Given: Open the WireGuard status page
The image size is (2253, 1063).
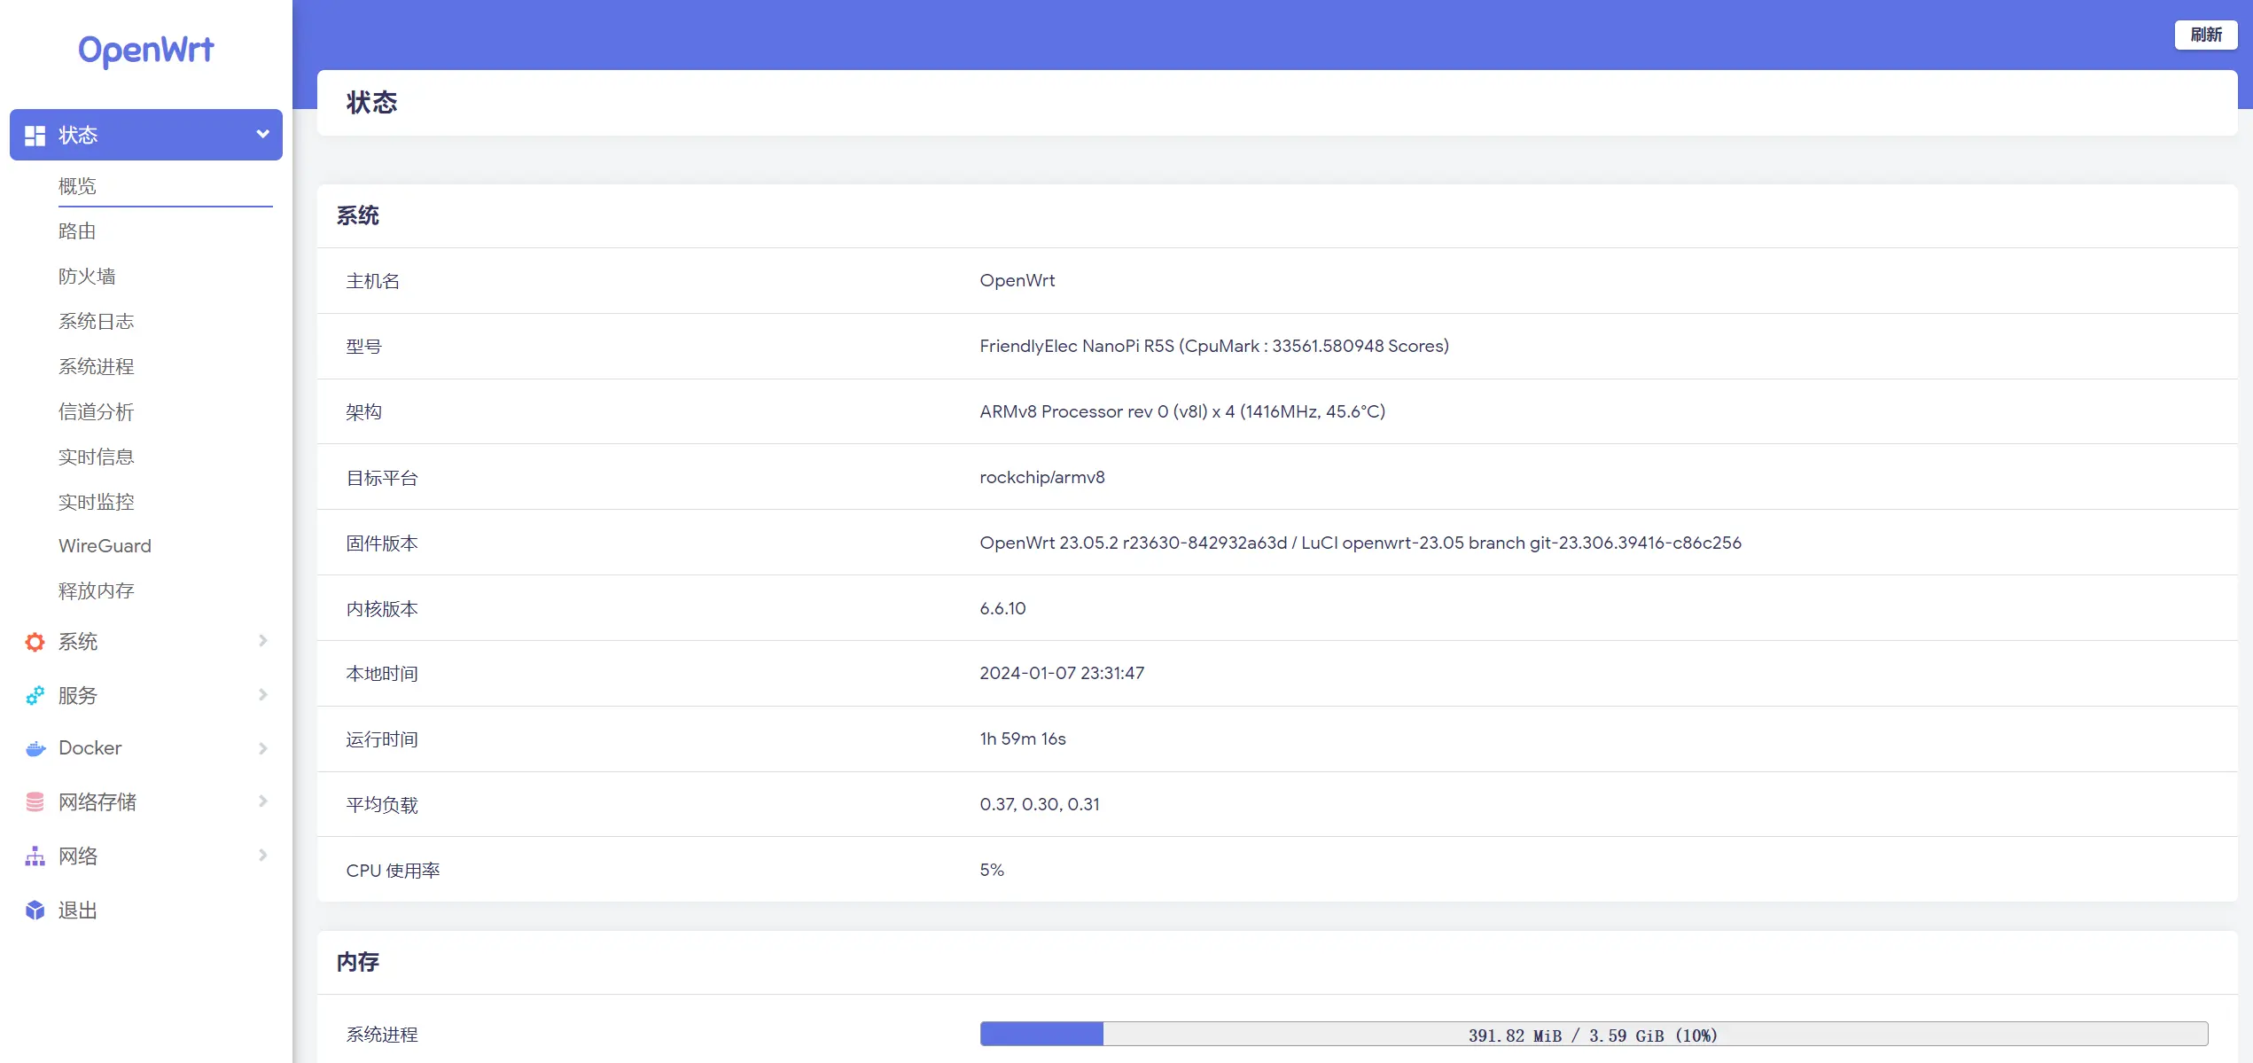Looking at the screenshot, I should [x=105, y=545].
